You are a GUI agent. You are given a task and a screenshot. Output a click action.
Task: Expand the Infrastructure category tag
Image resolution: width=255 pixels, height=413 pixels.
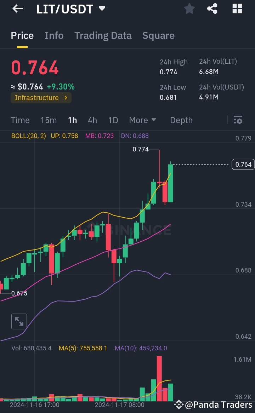point(41,98)
